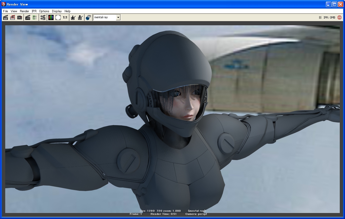Image resolution: width=345 pixels, height=219 pixels.
Task: Click the Keep Image icon
Action: coord(73,17)
